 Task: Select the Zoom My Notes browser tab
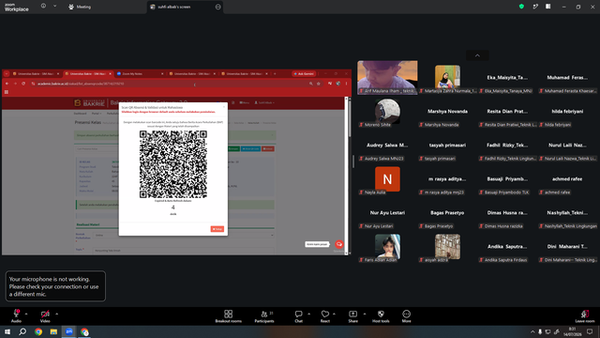[140, 73]
